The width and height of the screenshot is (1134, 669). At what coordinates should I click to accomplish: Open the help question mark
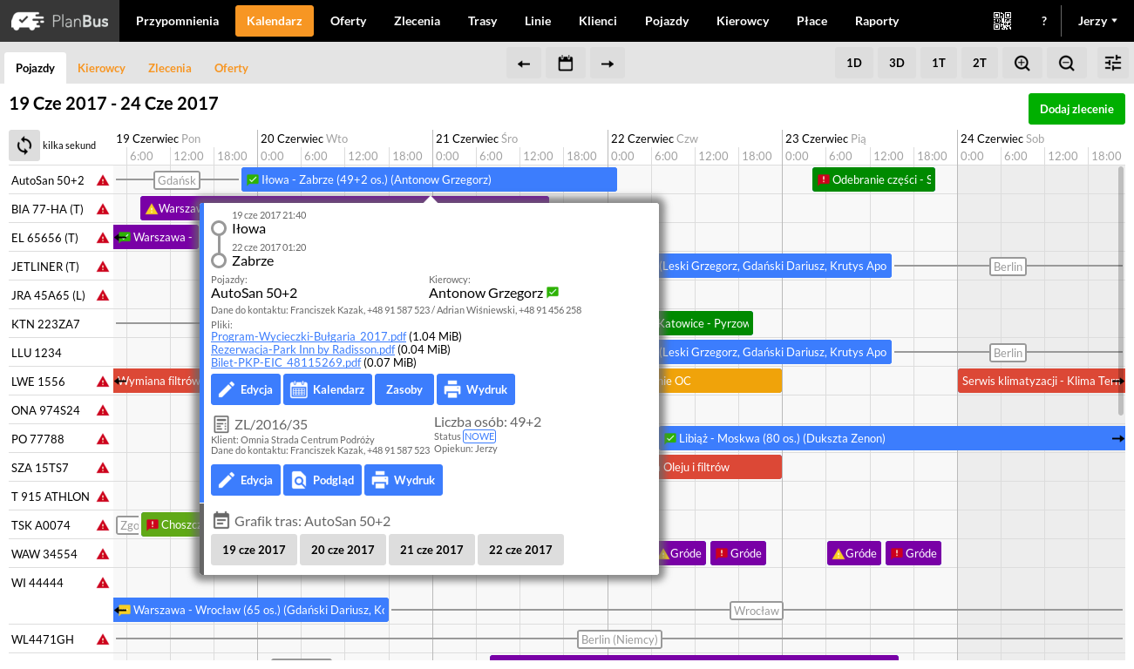point(1044,21)
